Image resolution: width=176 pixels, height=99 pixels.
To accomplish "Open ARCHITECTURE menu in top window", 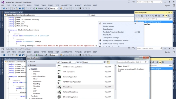I will [67, 5].
